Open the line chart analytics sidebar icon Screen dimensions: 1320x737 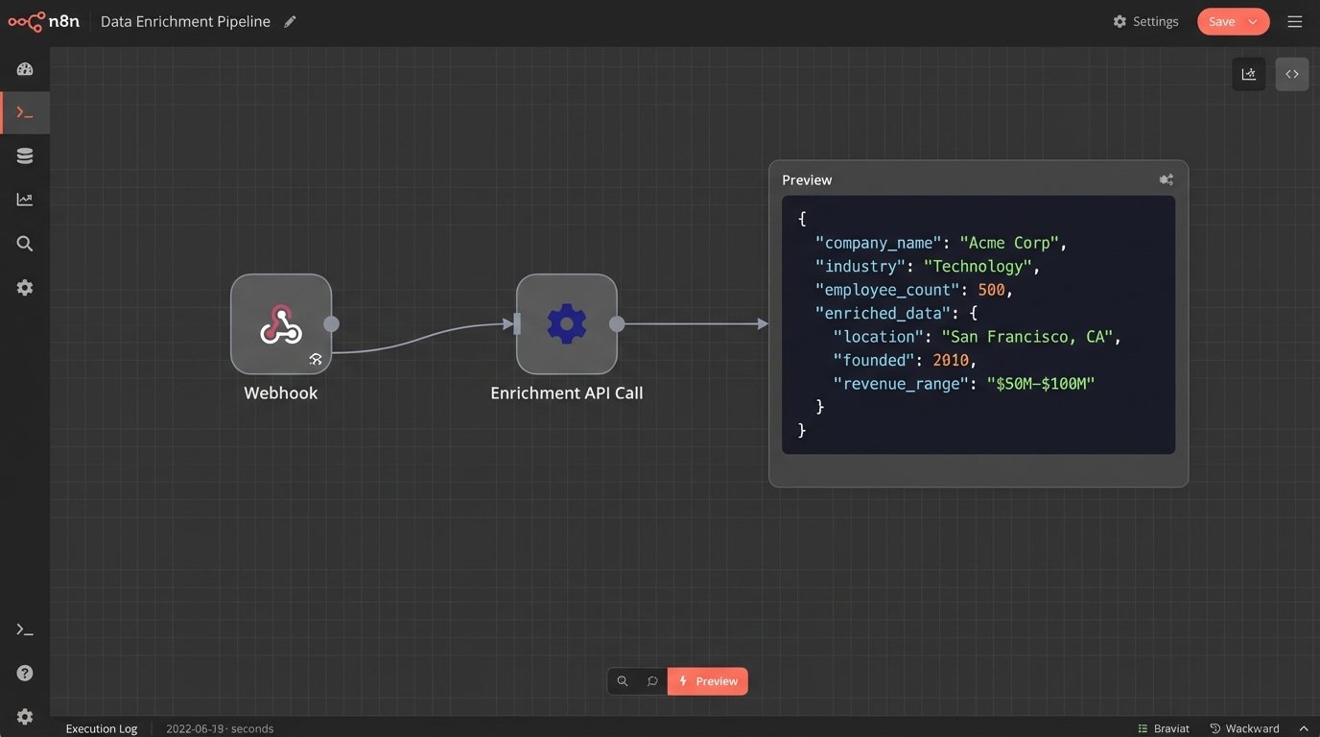click(x=25, y=200)
